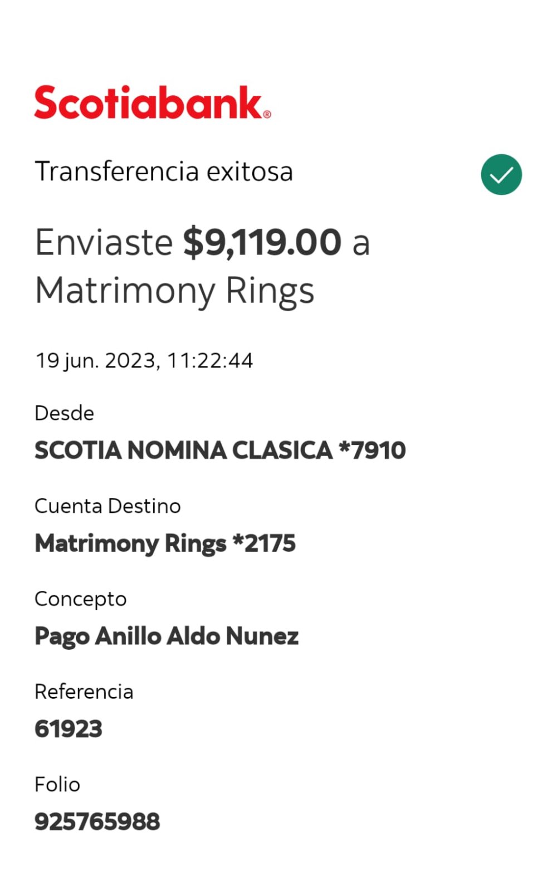This screenshot has height=872, width=557.
Task: Click the 'Desde' label
Action: pyautogui.click(x=64, y=413)
